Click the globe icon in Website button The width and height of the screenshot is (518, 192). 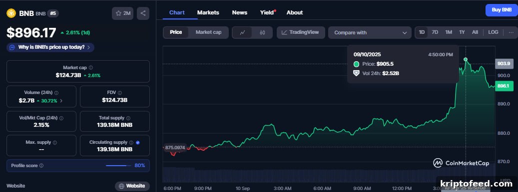tap(121, 186)
